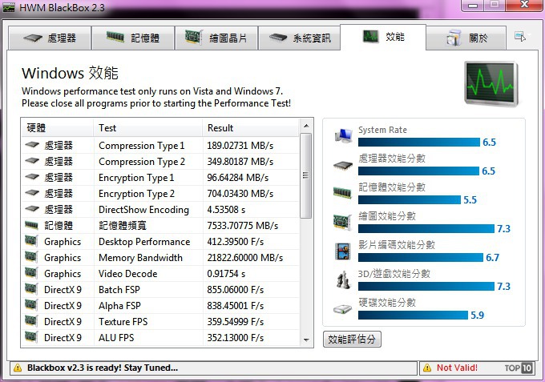Select the Encryption Type 1 test name
This screenshot has height=382, width=545.
[136, 178]
